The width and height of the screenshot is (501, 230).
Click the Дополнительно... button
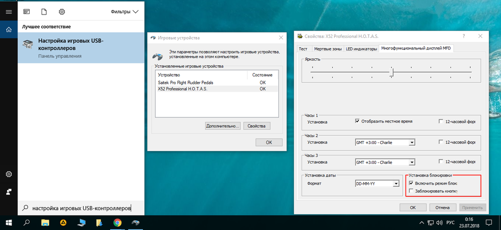click(x=223, y=126)
